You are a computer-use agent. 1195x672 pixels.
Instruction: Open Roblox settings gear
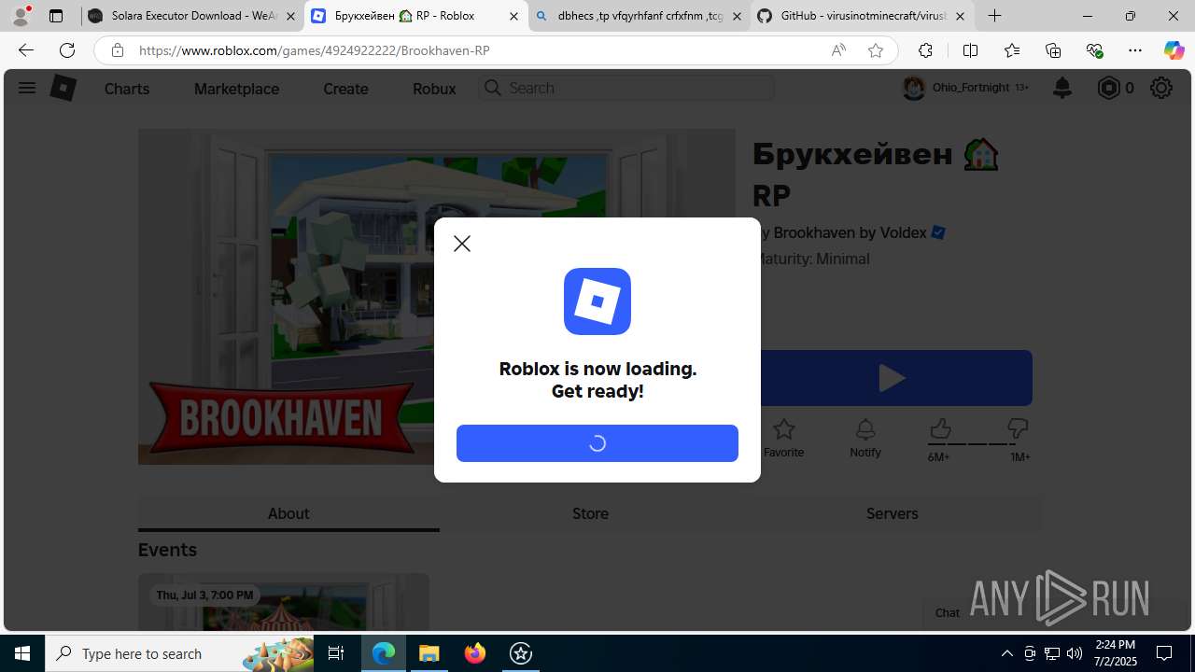pyautogui.click(x=1160, y=88)
